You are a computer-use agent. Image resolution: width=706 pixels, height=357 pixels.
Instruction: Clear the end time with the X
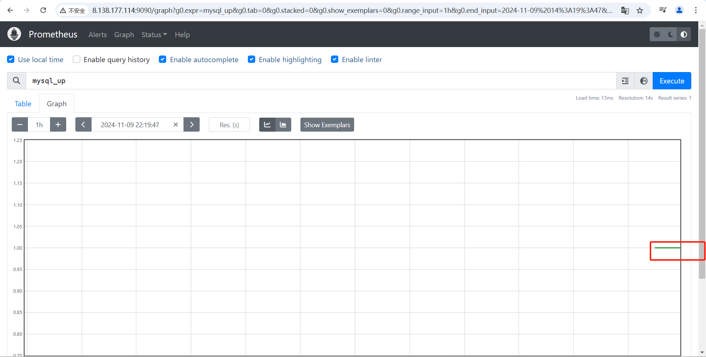176,125
